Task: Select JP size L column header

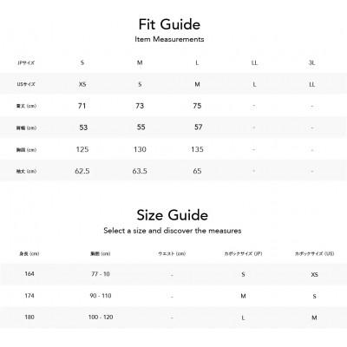Action: [x=197, y=62]
